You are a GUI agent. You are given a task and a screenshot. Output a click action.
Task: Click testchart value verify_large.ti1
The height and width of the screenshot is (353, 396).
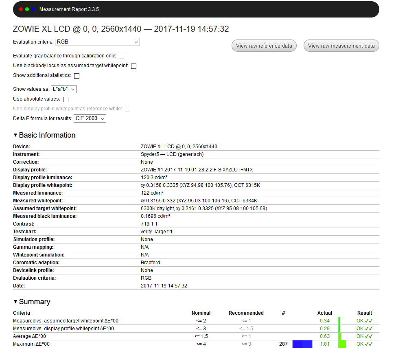coord(156,232)
